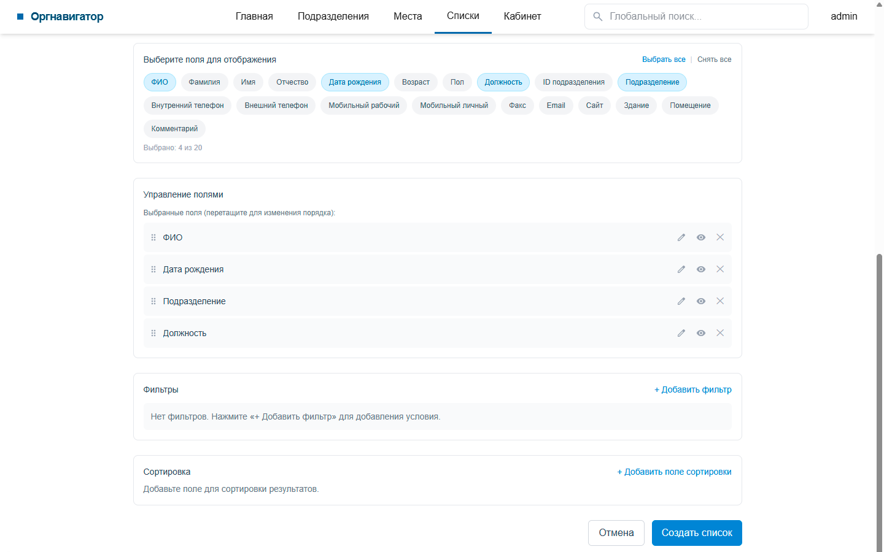Image resolution: width=884 pixels, height=552 pixels.
Task: Deselect the Дата рождения field chip
Action: point(355,82)
